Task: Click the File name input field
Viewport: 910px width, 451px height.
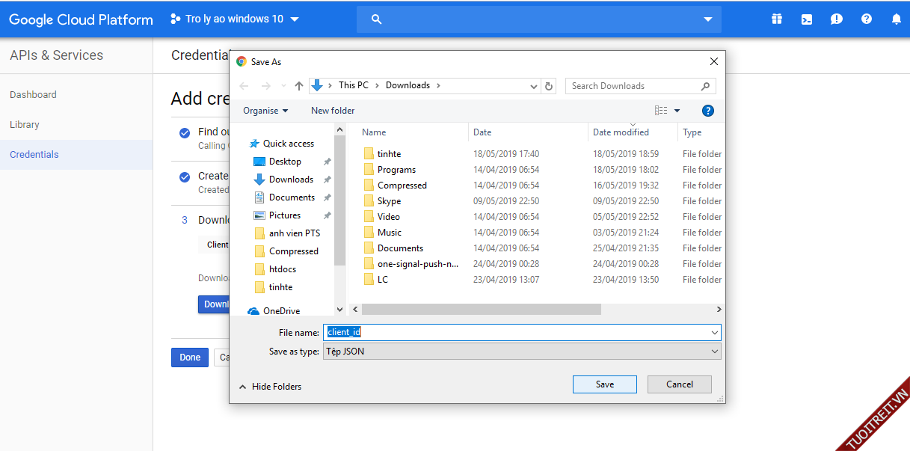Action: point(522,332)
